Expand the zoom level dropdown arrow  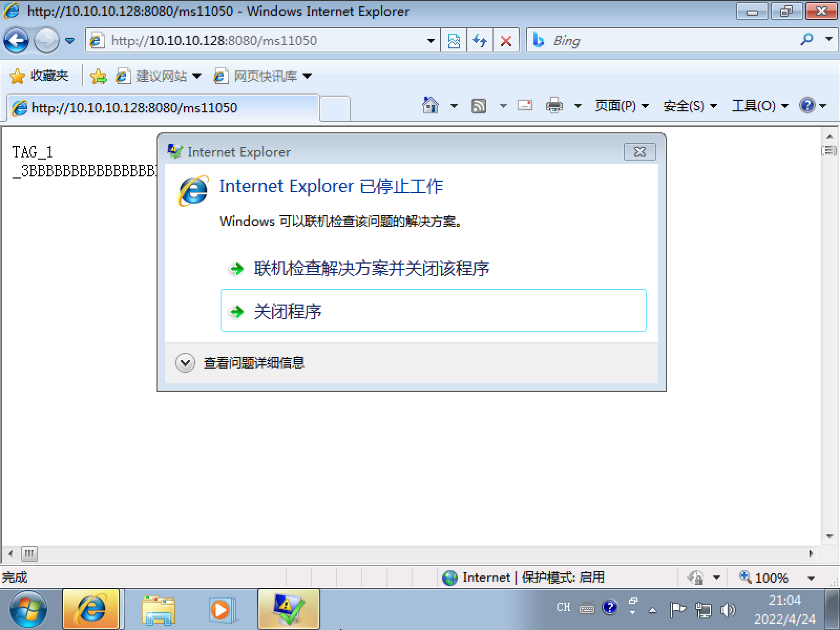pos(811,578)
